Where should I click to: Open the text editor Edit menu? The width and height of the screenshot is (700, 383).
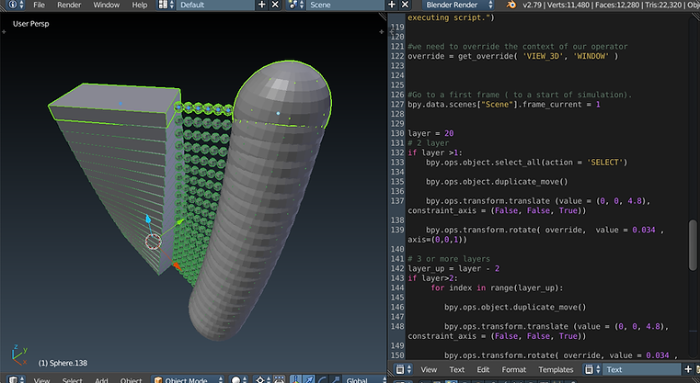click(483, 369)
